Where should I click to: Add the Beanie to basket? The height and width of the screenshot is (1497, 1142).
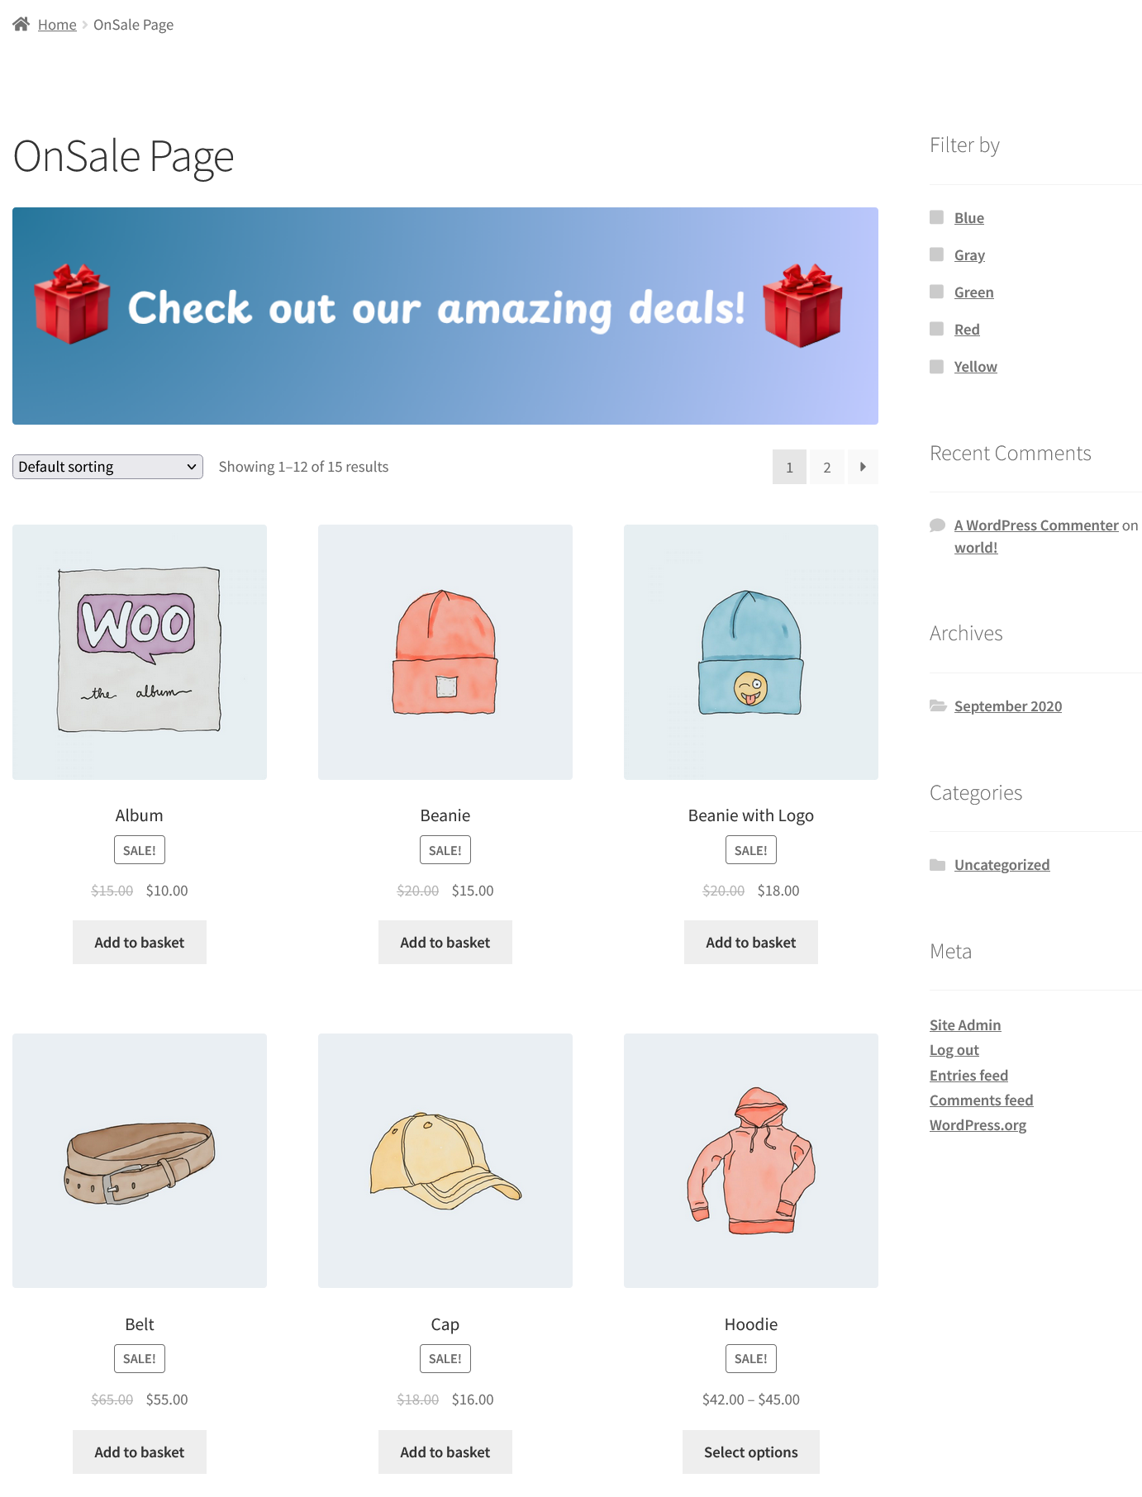pos(445,942)
